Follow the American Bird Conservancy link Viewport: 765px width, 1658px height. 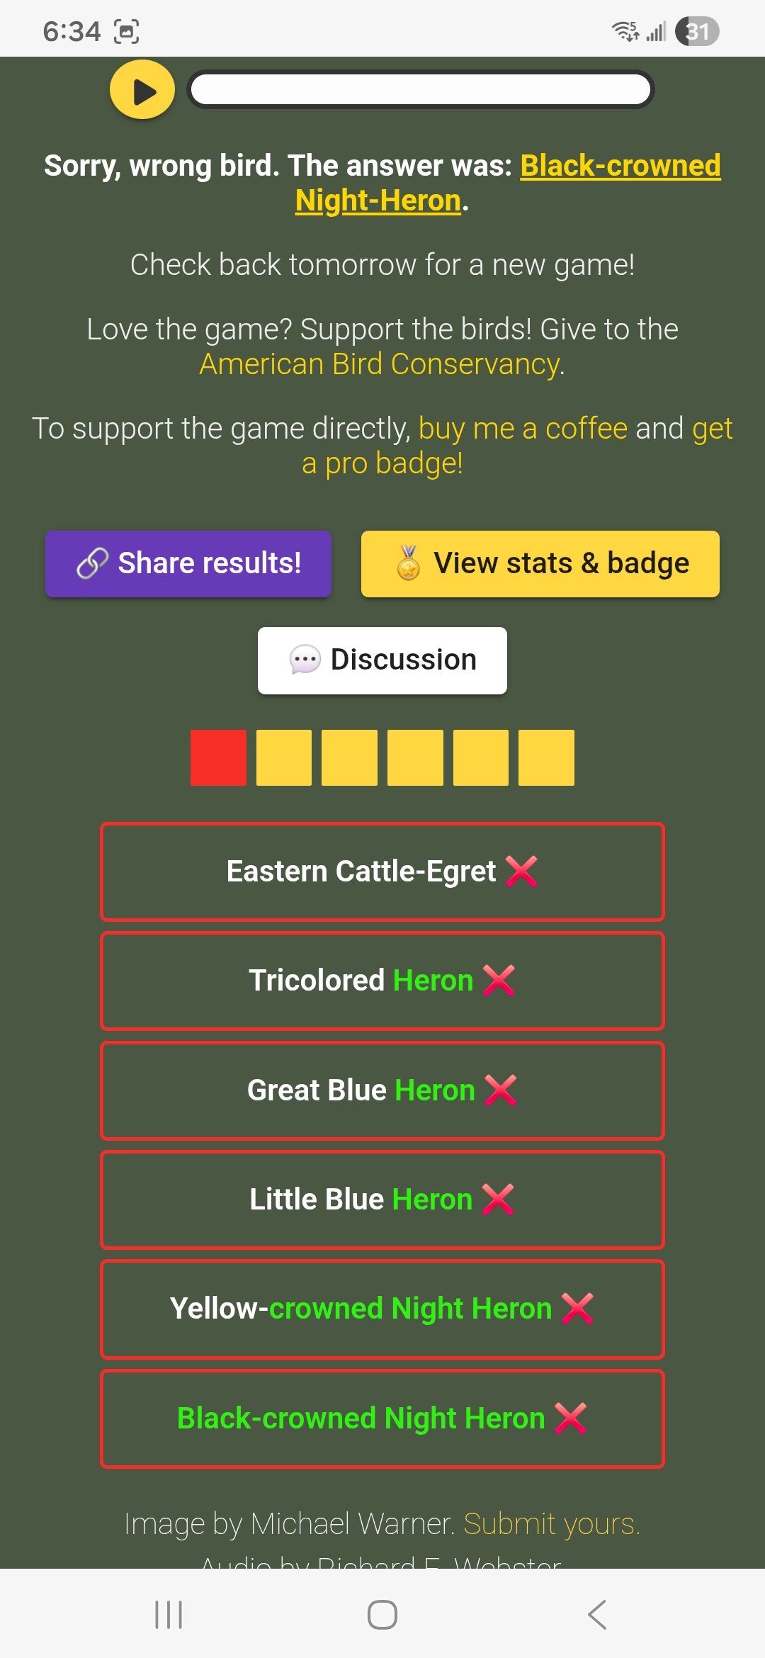(x=380, y=364)
